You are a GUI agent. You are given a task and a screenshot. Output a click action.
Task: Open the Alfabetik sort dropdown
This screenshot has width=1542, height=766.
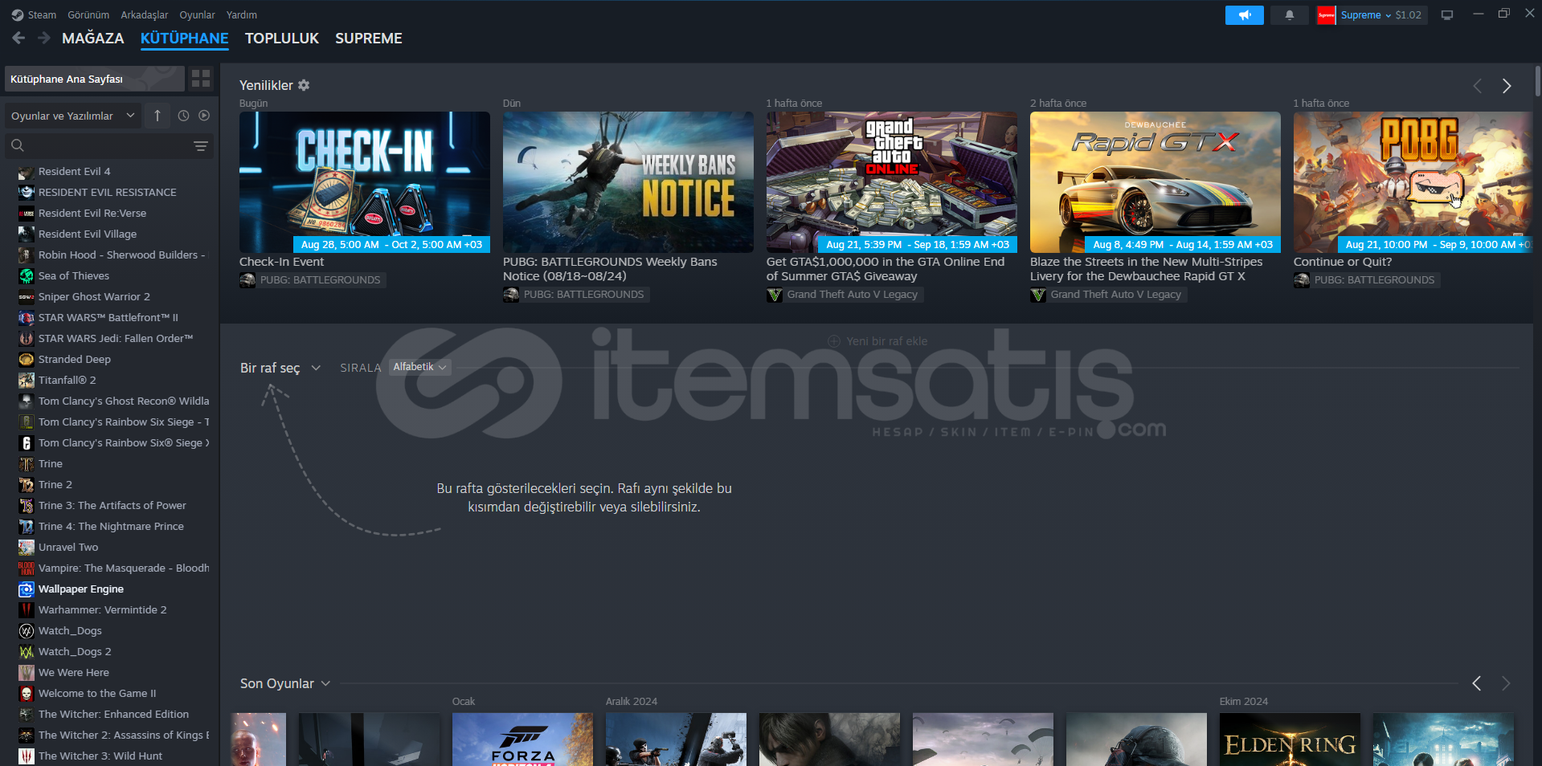(419, 367)
